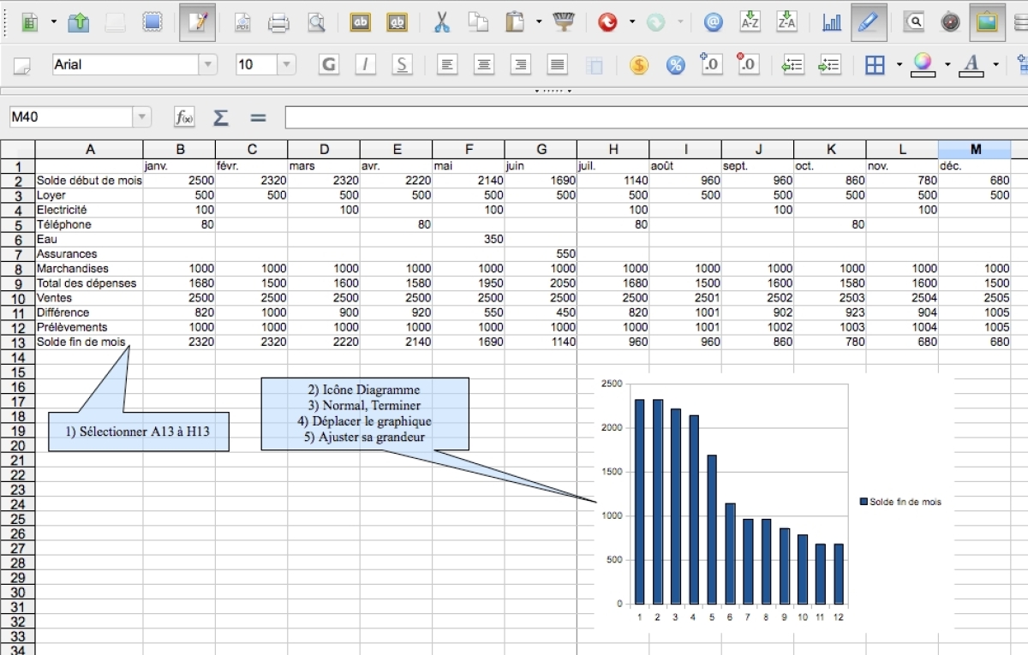Viewport: 1028px width, 655px height.
Task: Cut selection with the scissors icon
Action: [442, 23]
